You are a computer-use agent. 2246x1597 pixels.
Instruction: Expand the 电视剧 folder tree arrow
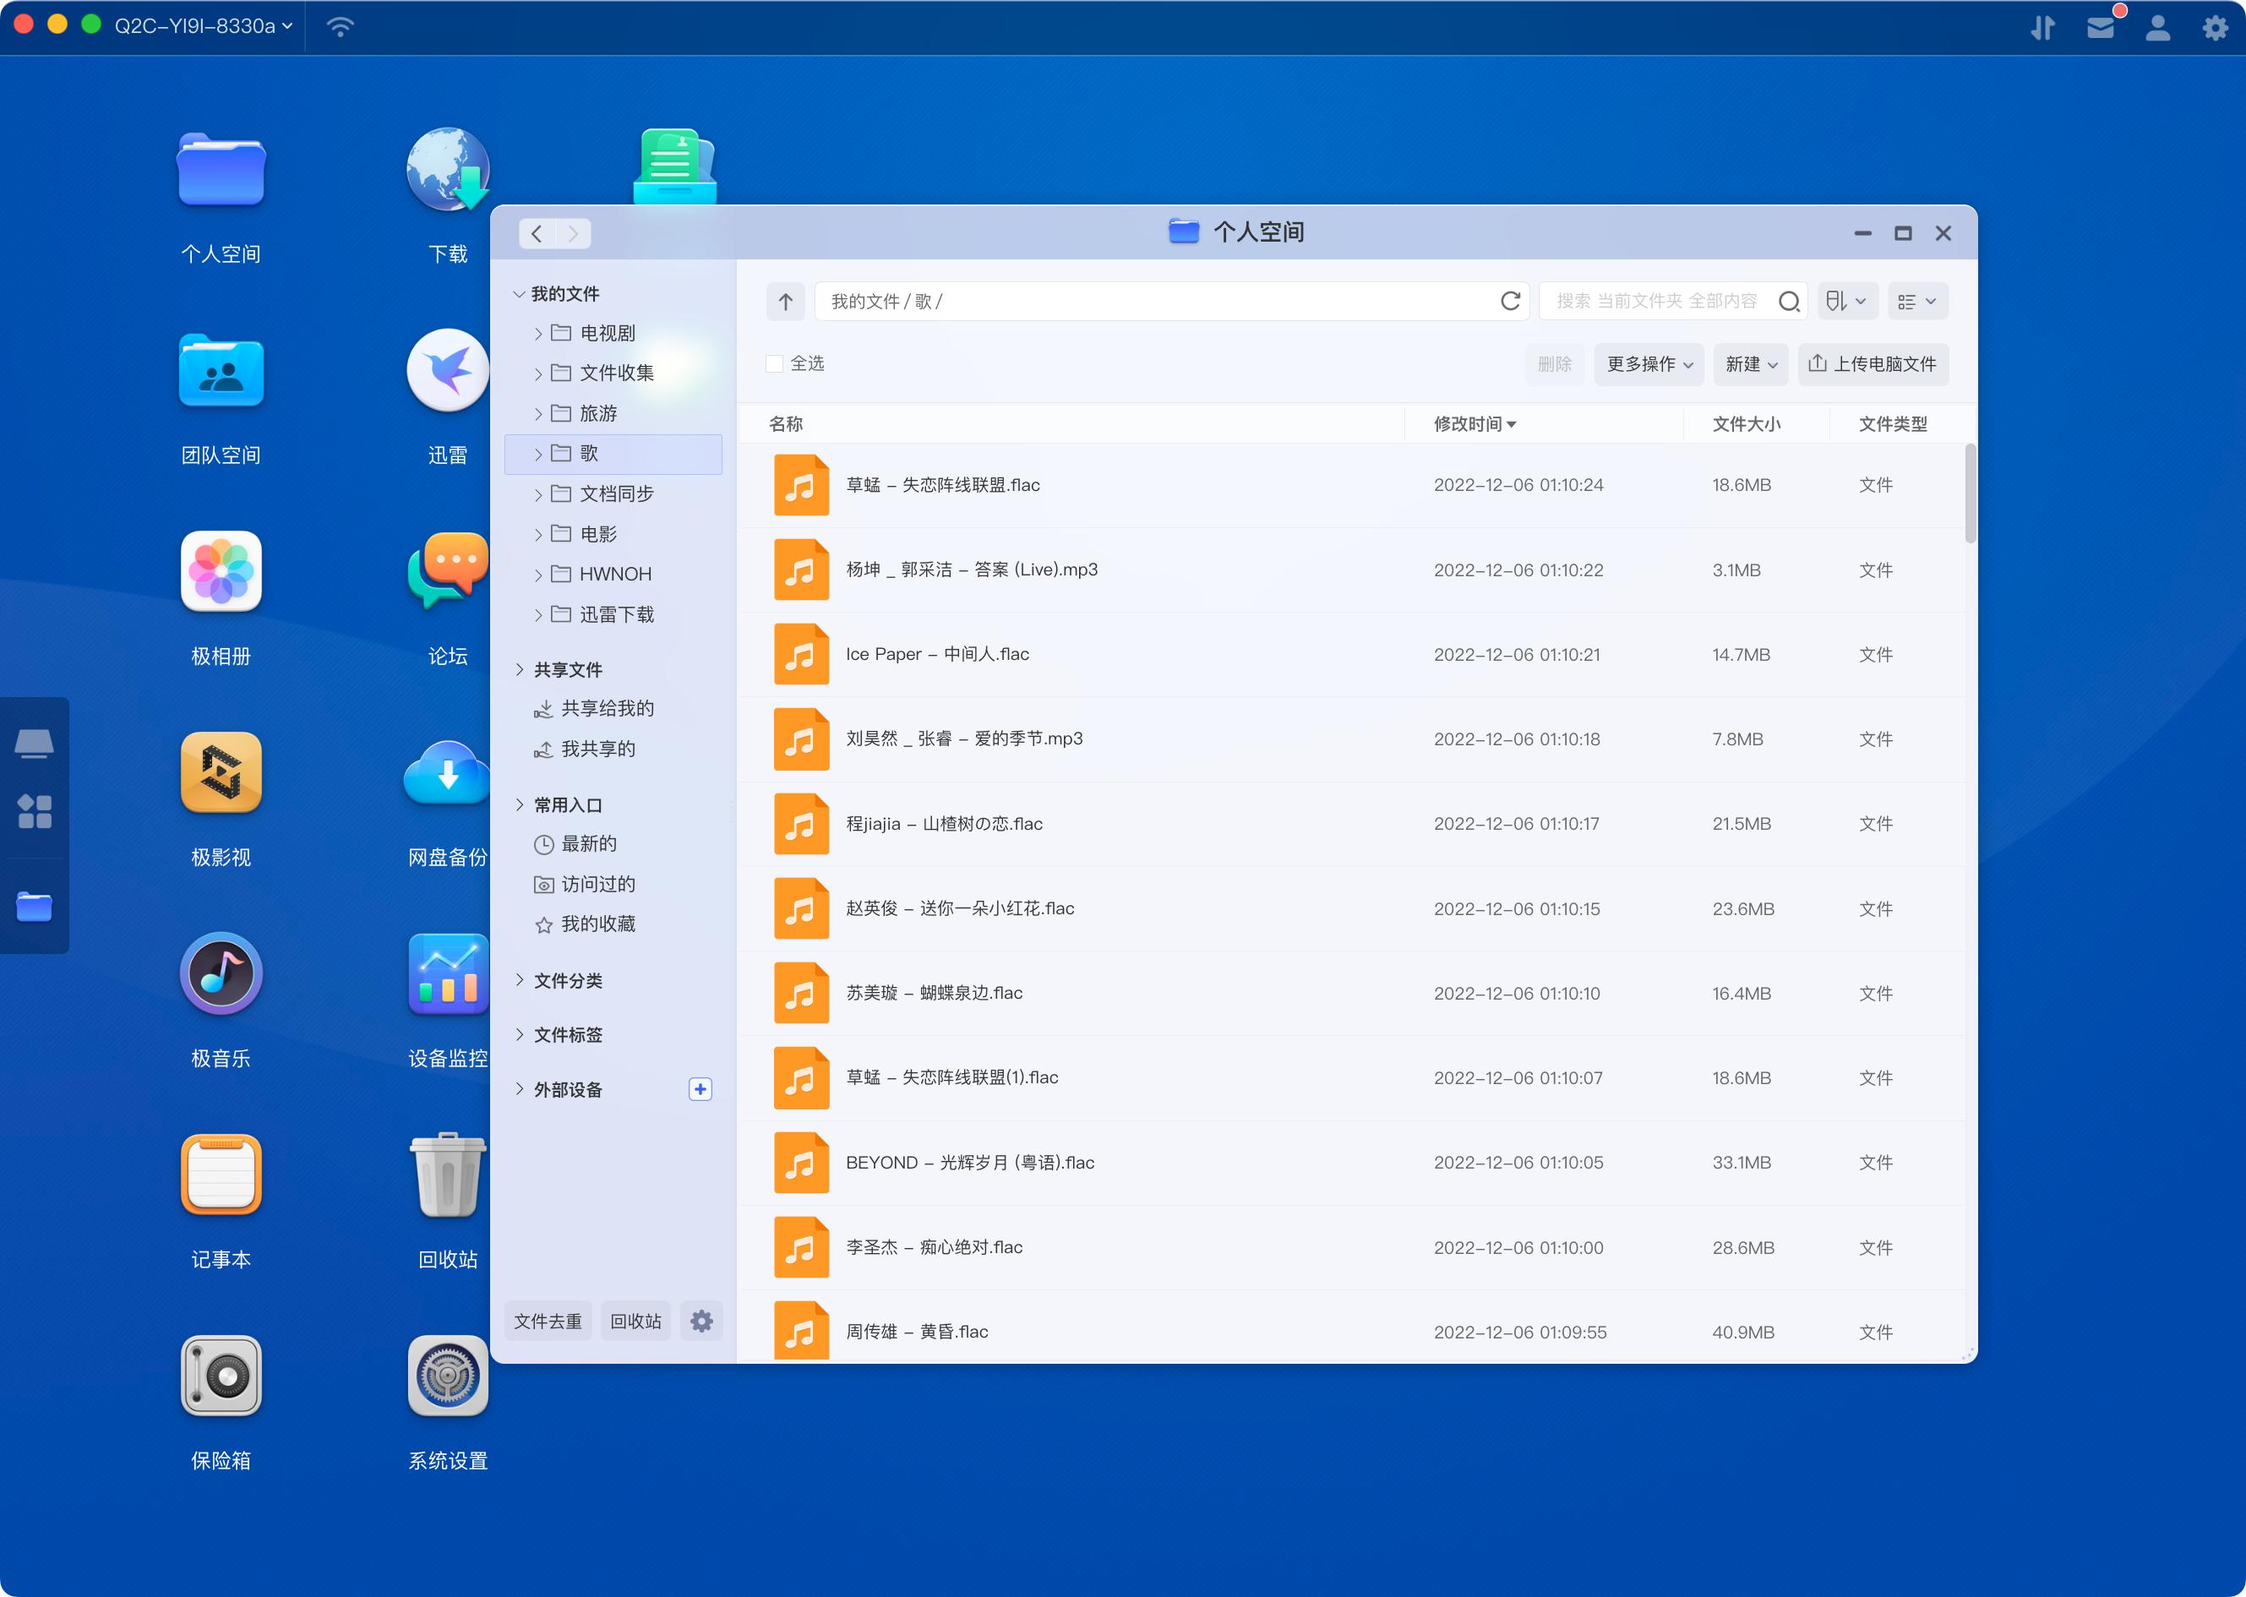[538, 334]
